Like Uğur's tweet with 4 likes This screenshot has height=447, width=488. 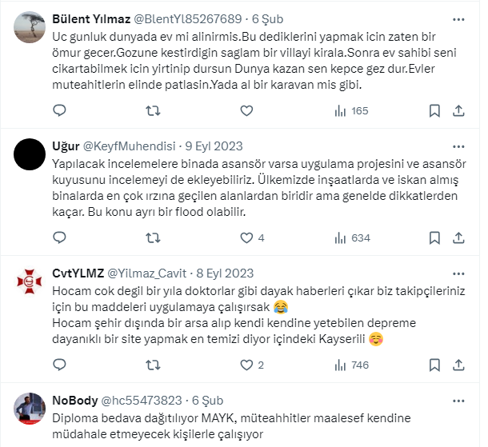pyautogui.click(x=246, y=237)
